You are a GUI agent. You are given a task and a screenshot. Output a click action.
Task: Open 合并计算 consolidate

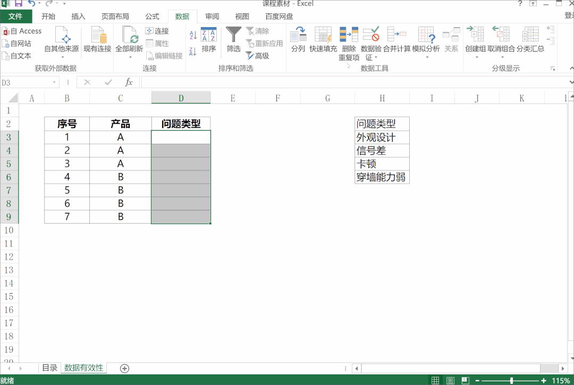[397, 39]
